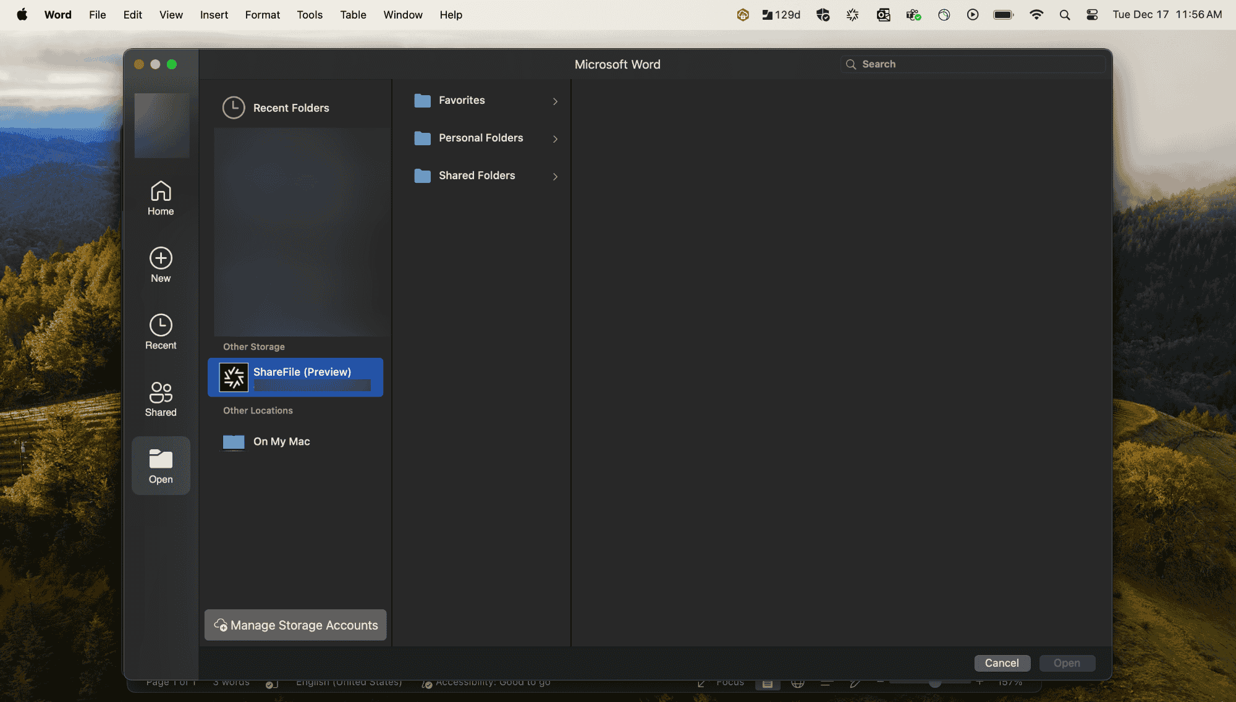Click the shield security menu bar icon
The image size is (1236, 702).
click(x=823, y=15)
